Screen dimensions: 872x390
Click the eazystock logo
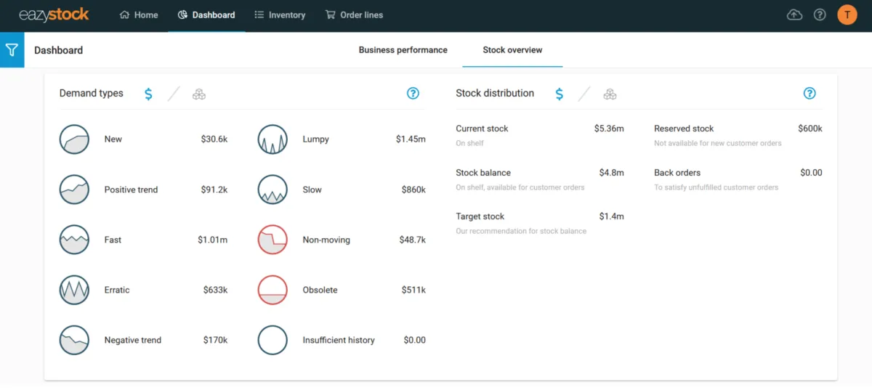click(x=54, y=15)
